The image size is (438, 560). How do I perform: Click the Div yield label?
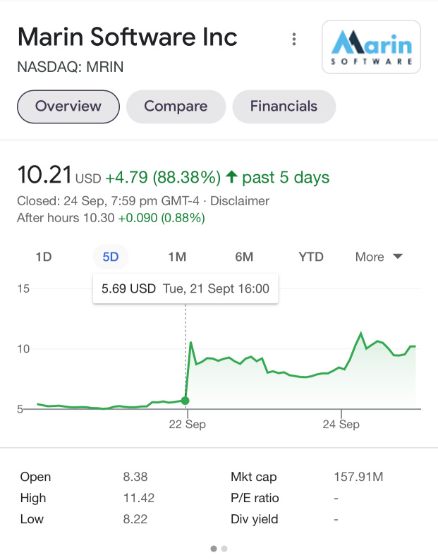pos(255,519)
